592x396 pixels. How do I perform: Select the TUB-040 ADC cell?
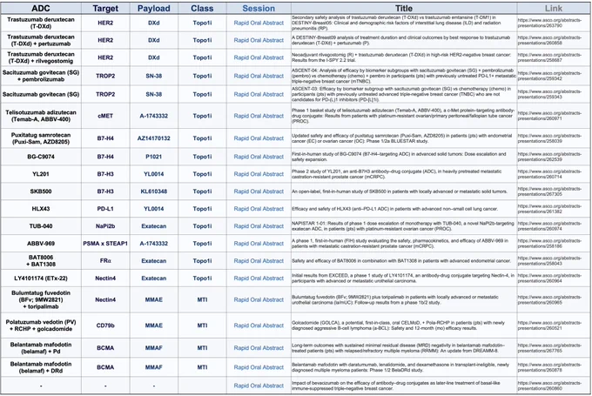(x=41, y=226)
